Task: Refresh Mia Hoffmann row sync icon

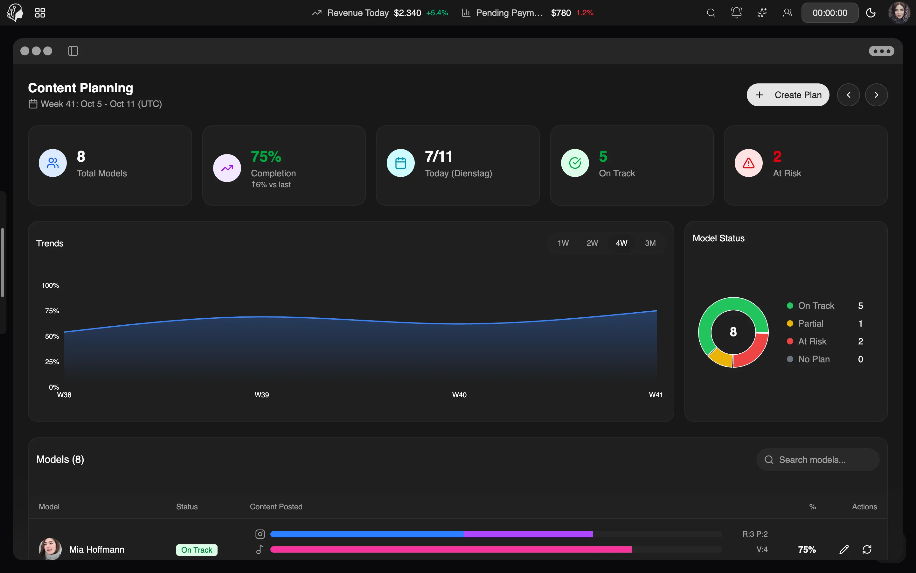Action: tap(867, 549)
